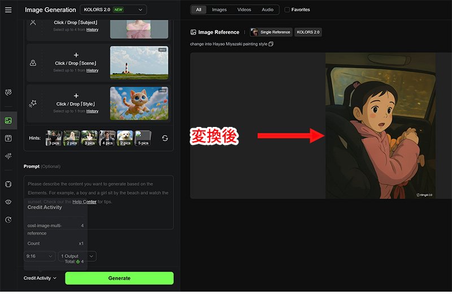Select the image generation sidebar icon
The width and height of the screenshot is (452, 303).
(x=8, y=120)
